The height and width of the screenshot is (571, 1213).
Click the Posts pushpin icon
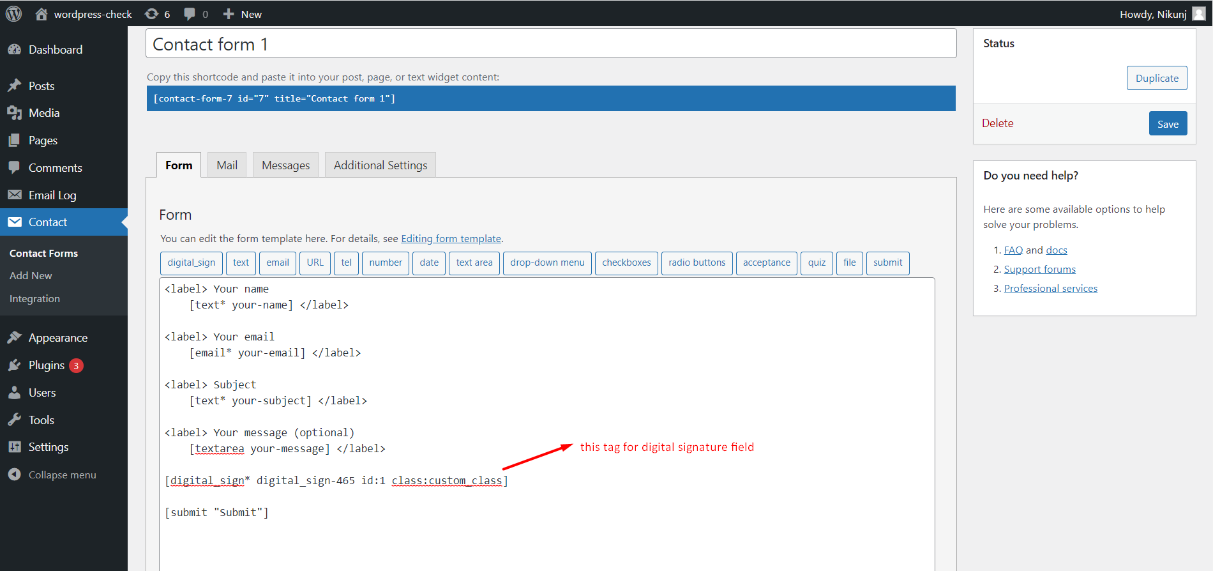15,86
